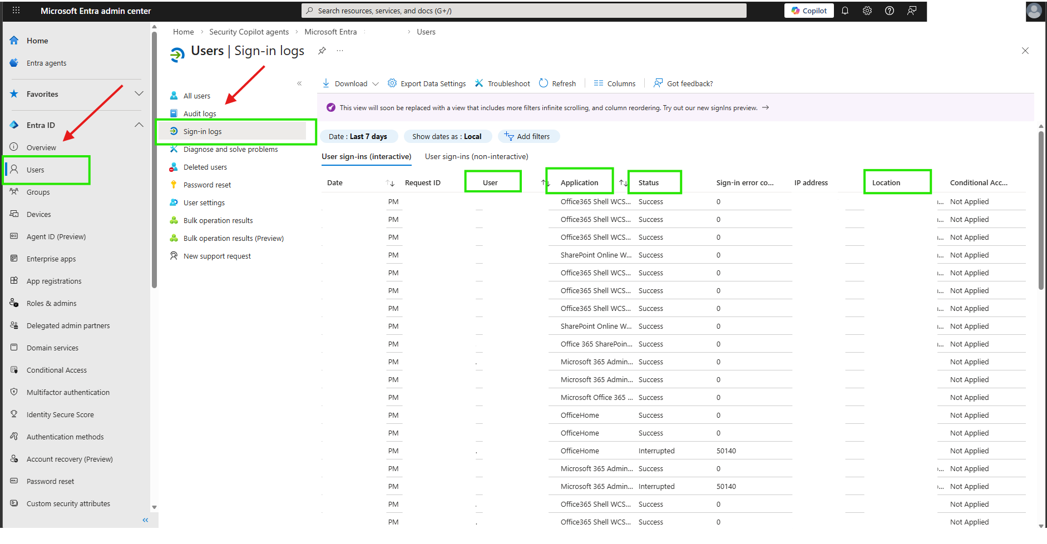
Task: Open Overview under Entra ID
Action: pyautogui.click(x=41, y=147)
